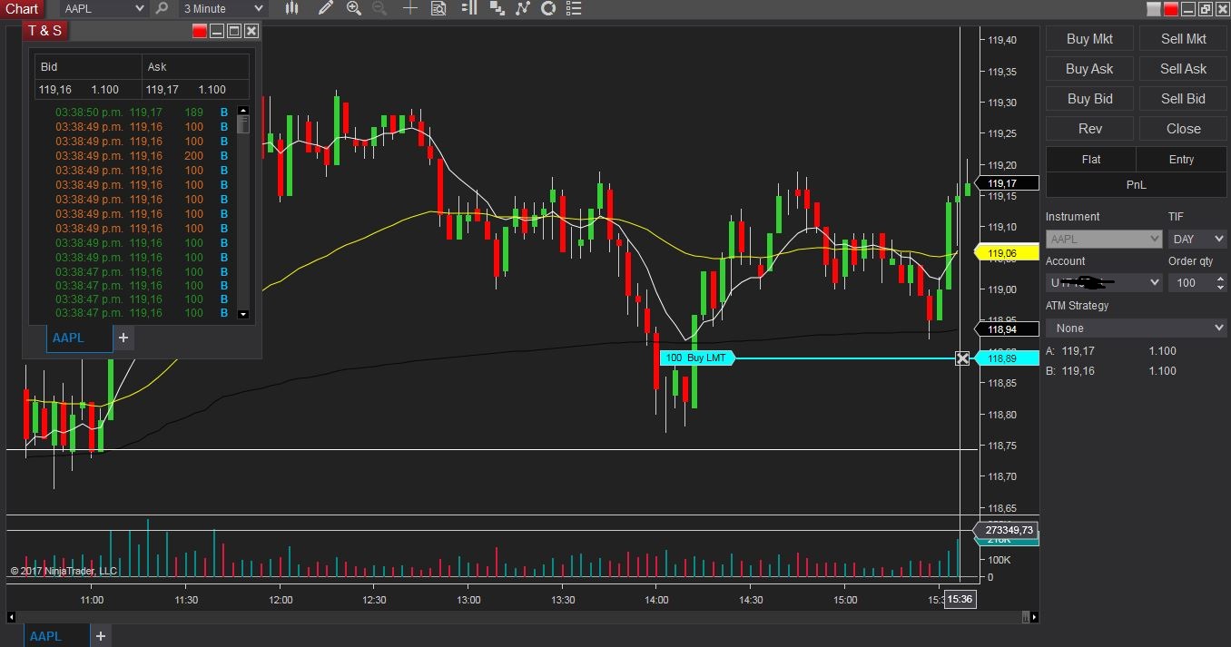Viewport: 1231px width, 647px height.
Task: Click the yellow 119,06 price marker
Action: tap(1007, 253)
